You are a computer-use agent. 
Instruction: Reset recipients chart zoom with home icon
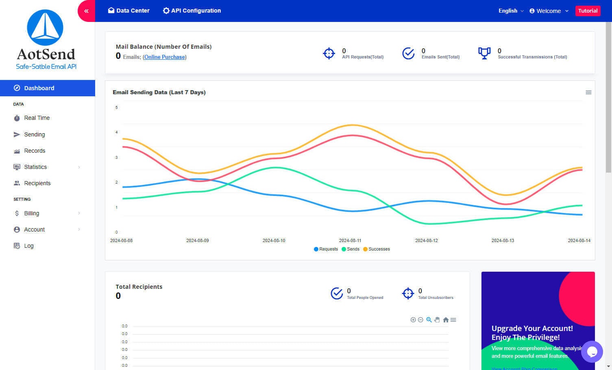tap(446, 320)
